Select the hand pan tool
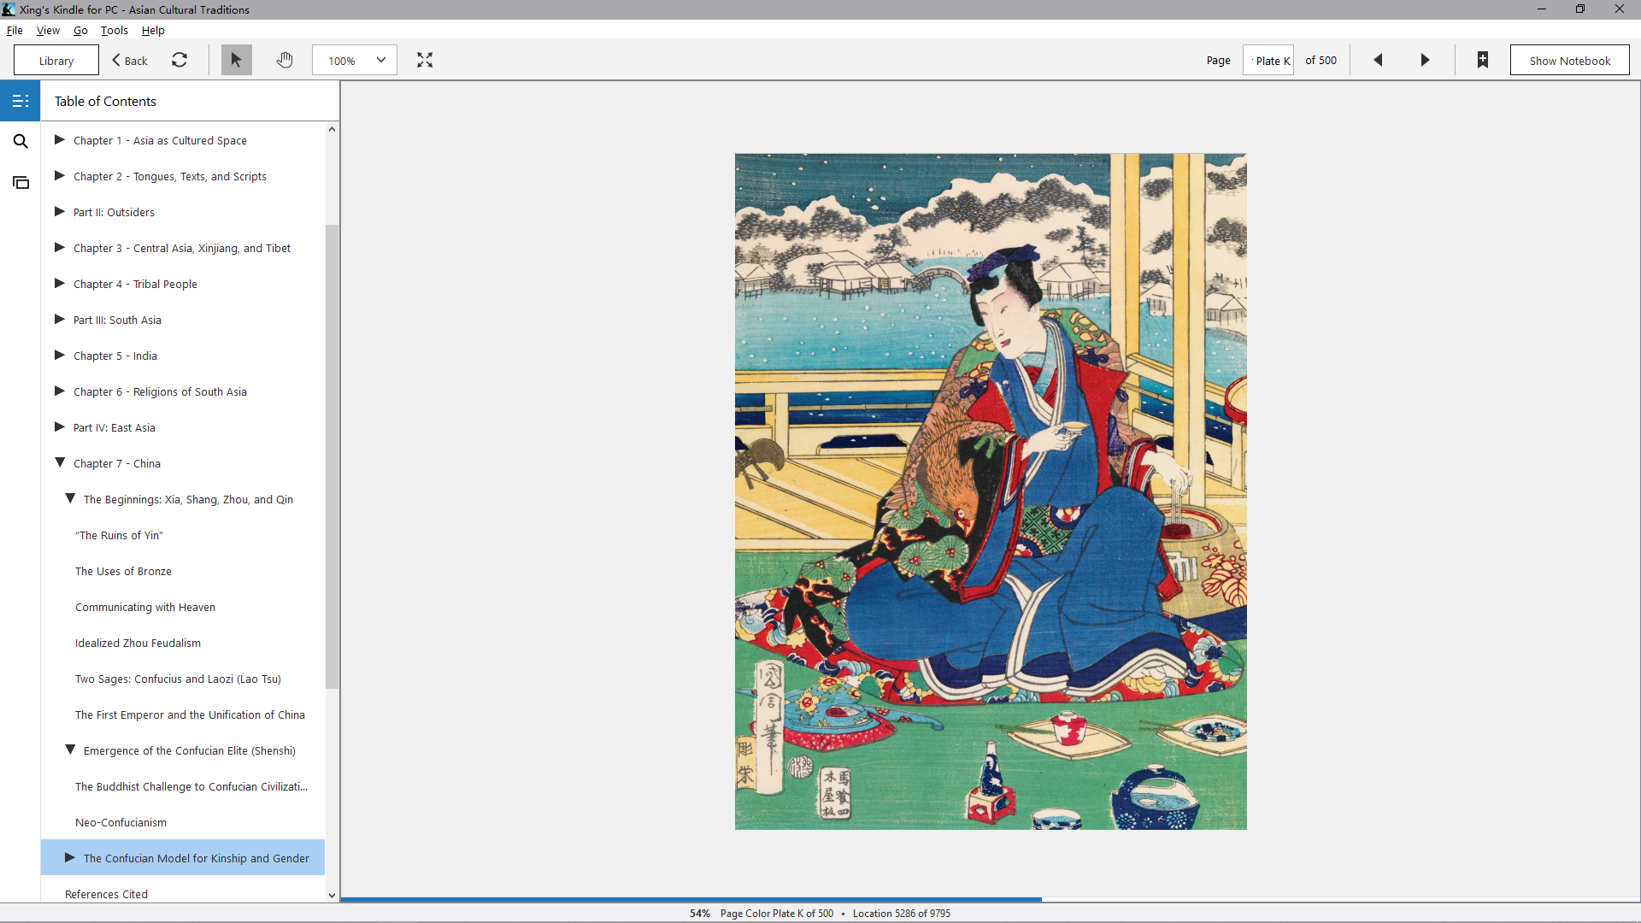1641x923 pixels. click(285, 60)
